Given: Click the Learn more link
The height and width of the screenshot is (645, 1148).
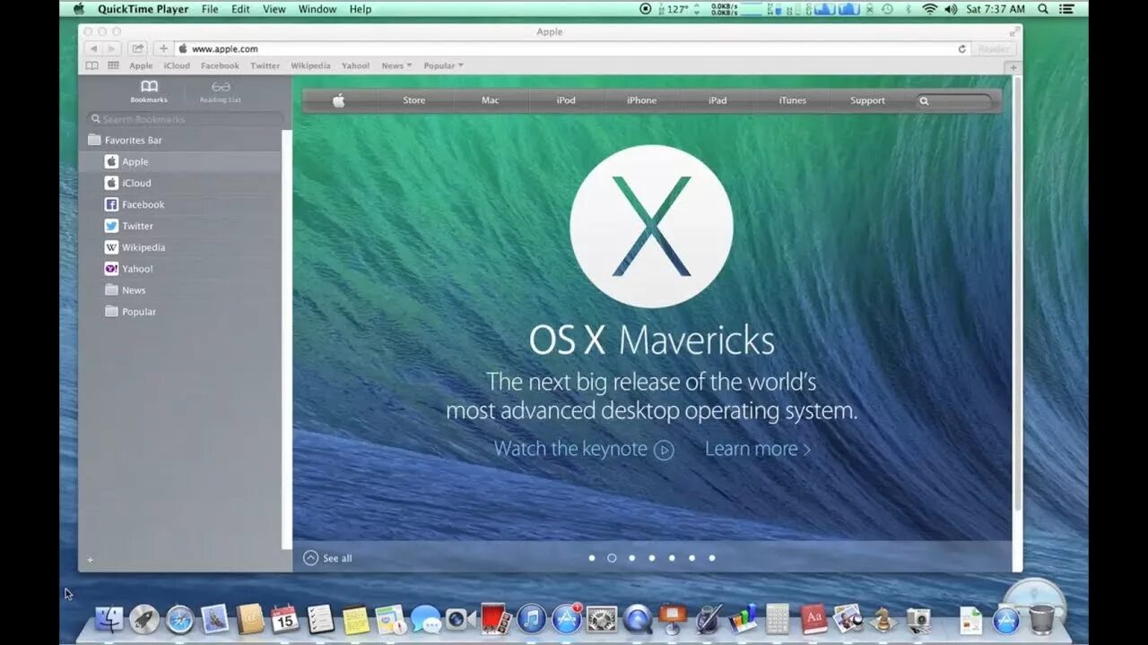Looking at the screenshot, I should coord(758,449).
